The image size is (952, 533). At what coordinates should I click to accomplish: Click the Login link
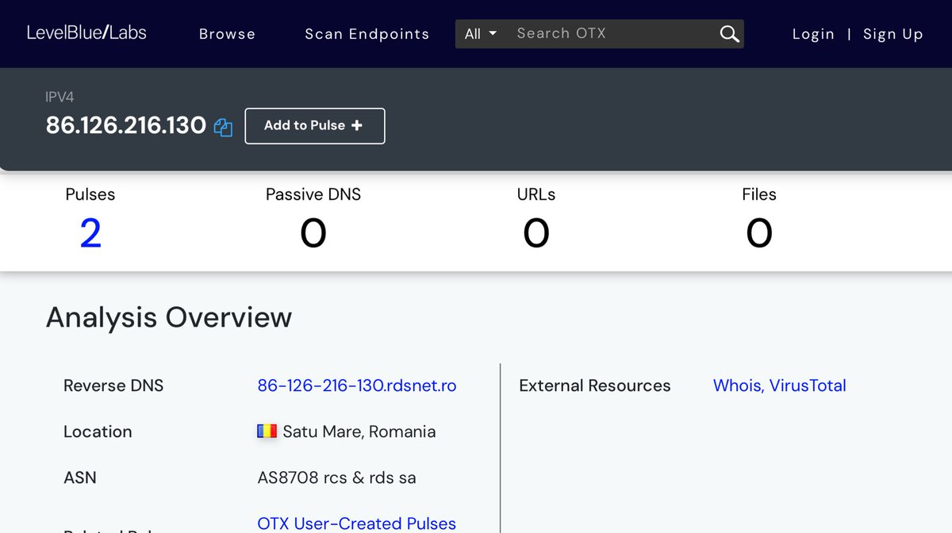(x=813, y=34)
